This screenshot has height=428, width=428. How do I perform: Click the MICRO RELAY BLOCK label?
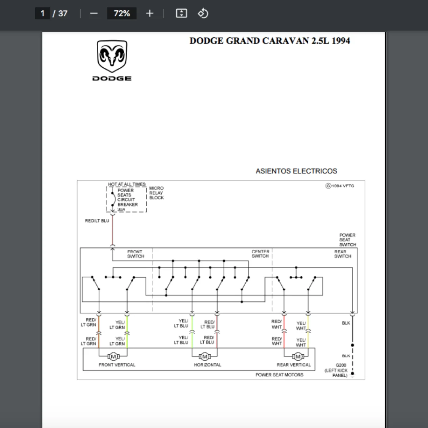[x=156, y=193]
